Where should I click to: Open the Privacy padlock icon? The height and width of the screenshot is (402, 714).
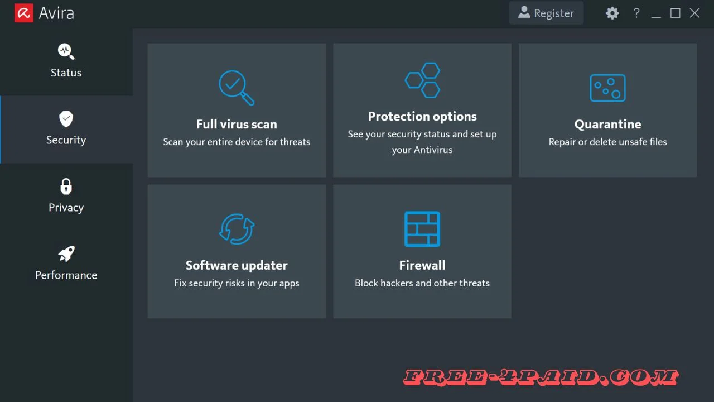[x=66, y=186]
